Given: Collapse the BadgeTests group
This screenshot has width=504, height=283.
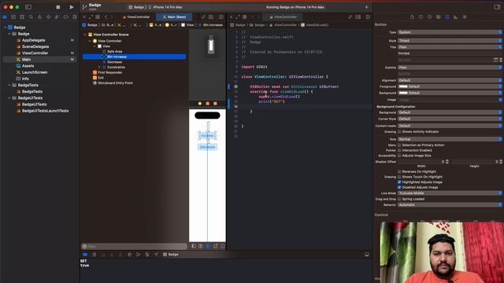Looking at the screenshot, I should 9,85.
